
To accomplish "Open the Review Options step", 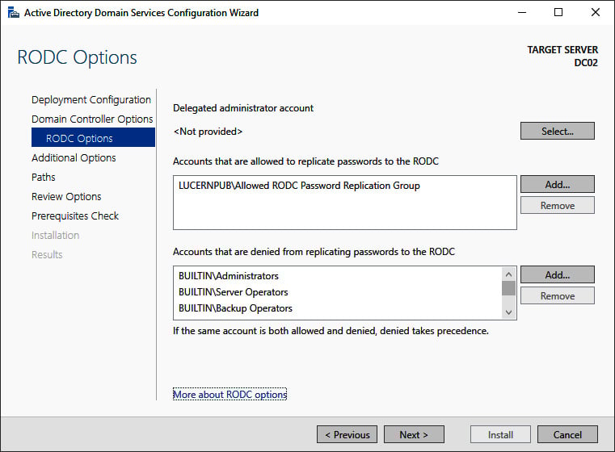I will (66, 197).
